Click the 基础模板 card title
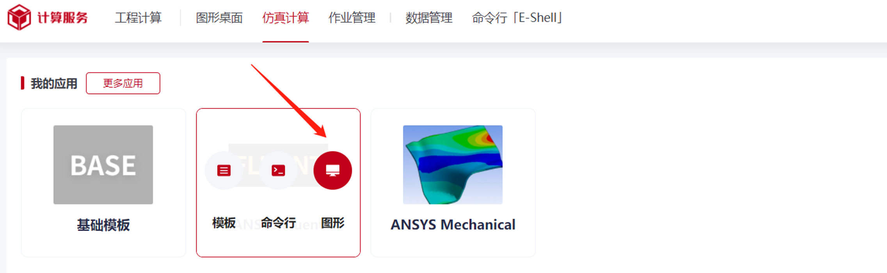Viewport: 887px width, 273px height. tap(103, 225)
